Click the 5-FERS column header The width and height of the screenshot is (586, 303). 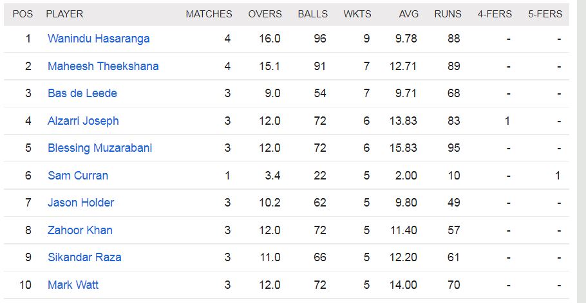click(x=545, y=14)
